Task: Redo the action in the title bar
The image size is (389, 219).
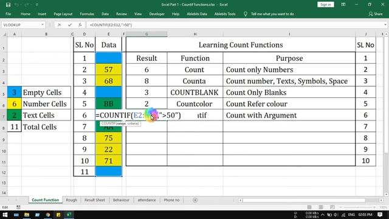Action: (26, 5)
